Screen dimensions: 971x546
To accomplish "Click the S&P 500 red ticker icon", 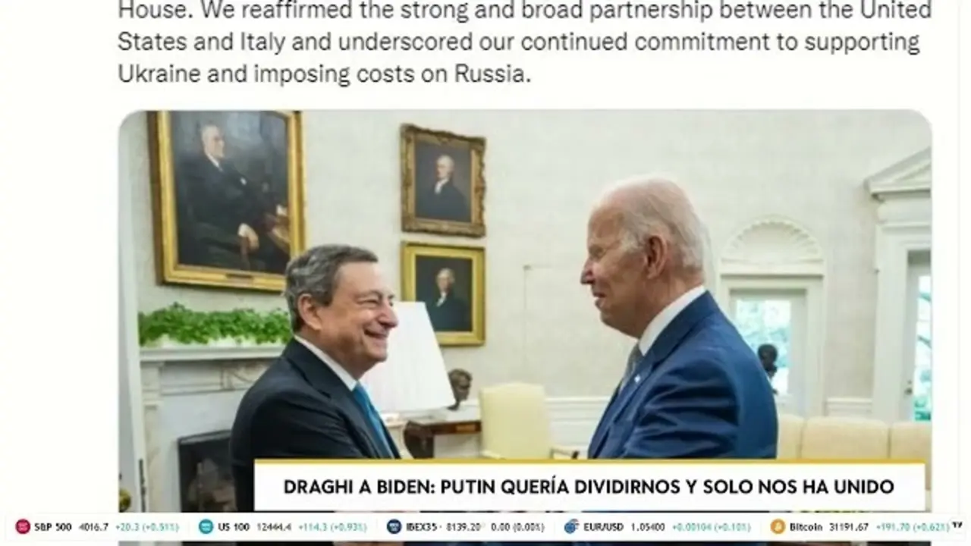I will (23, 526).
